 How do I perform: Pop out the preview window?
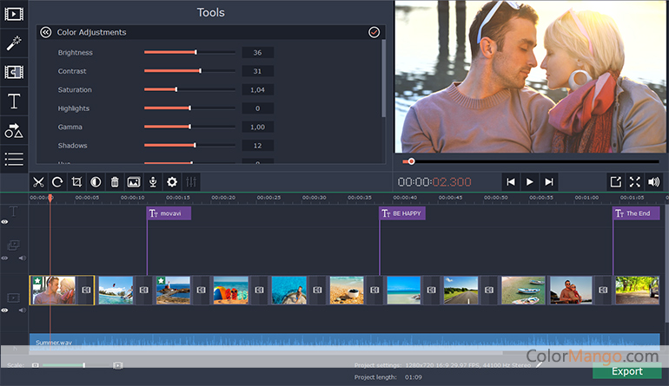615,181
